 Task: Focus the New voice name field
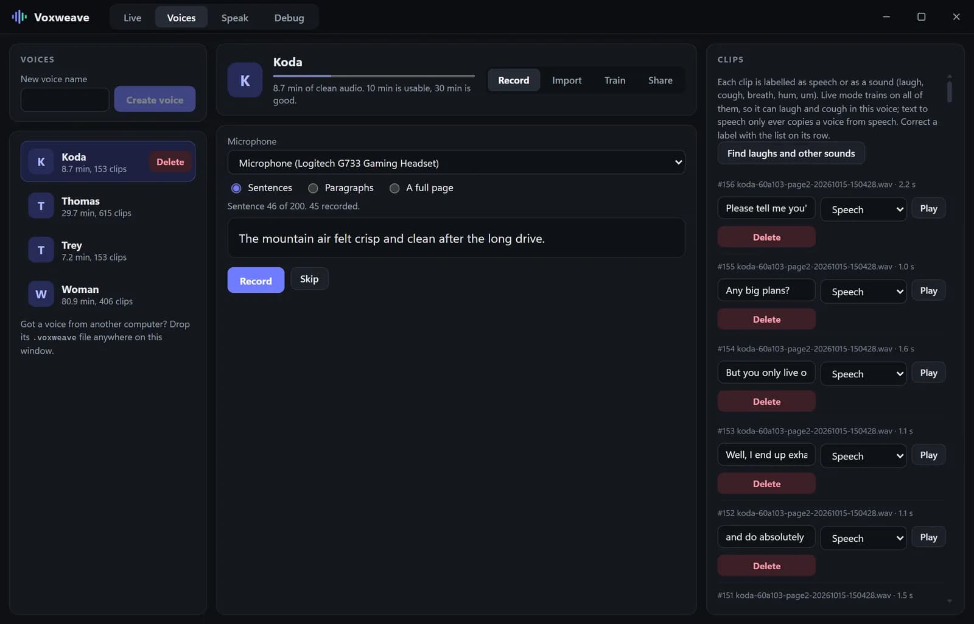point(65,99)
